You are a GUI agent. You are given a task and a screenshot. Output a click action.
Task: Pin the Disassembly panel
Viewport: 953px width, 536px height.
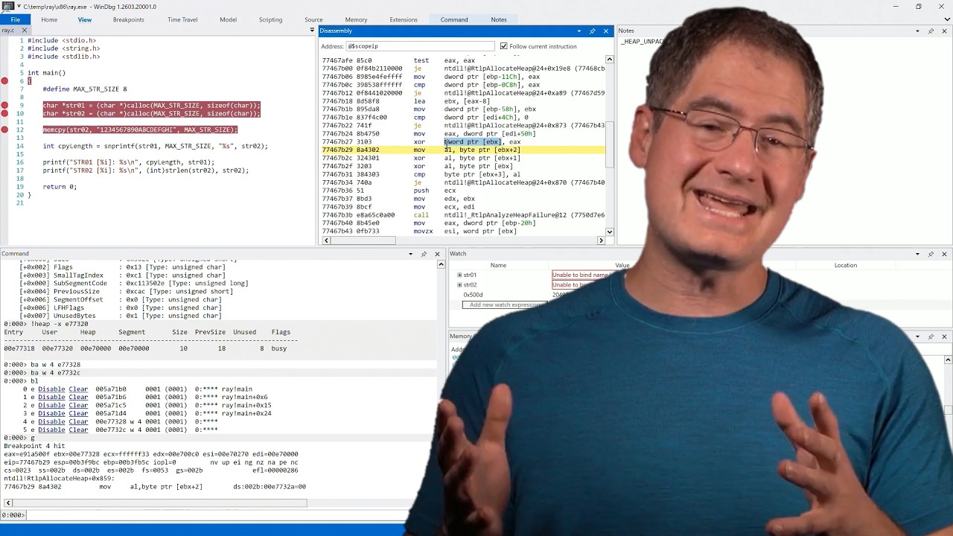pyautogui.click(x=593, y=31)
